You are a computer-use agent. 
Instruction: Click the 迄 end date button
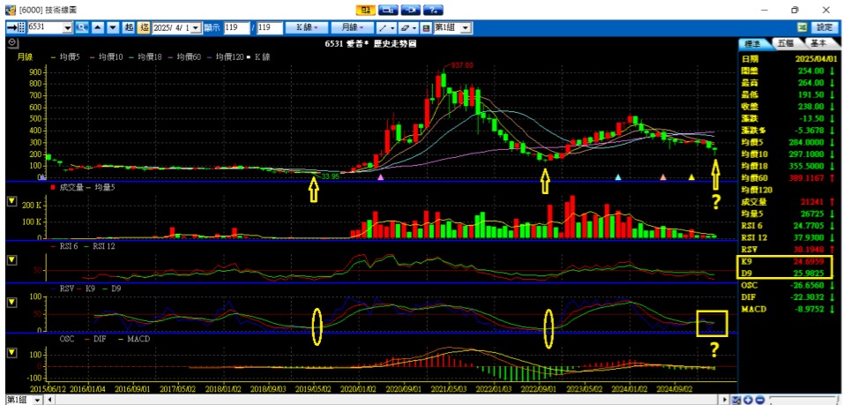[x=145, y=28]
